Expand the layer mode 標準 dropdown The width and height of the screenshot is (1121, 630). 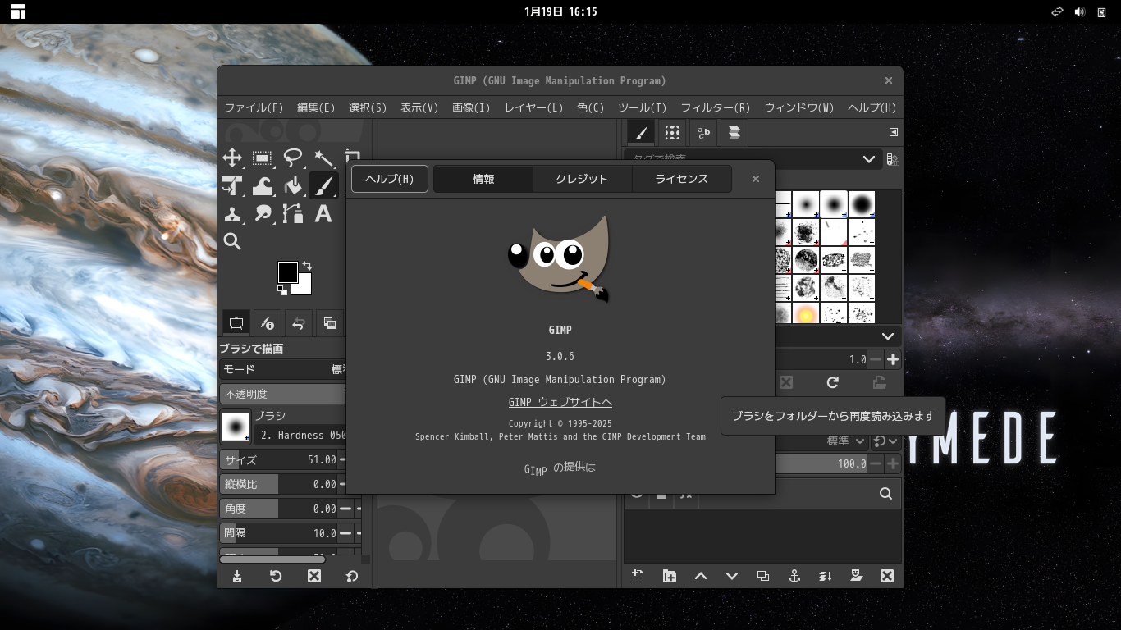846,441
